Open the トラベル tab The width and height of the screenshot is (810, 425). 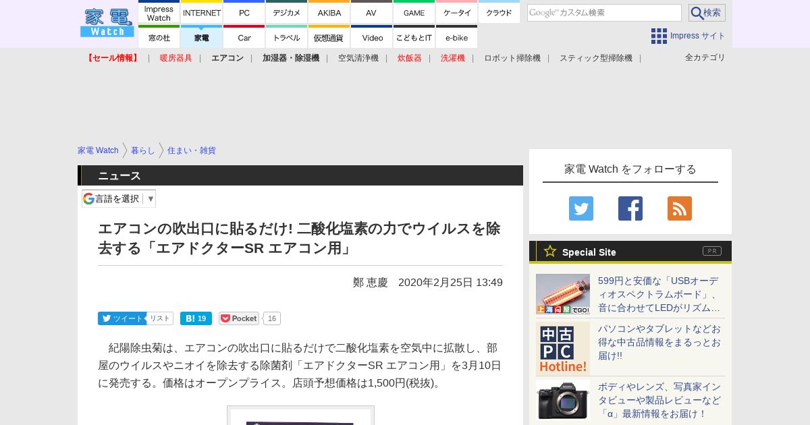tap(287, 37)
